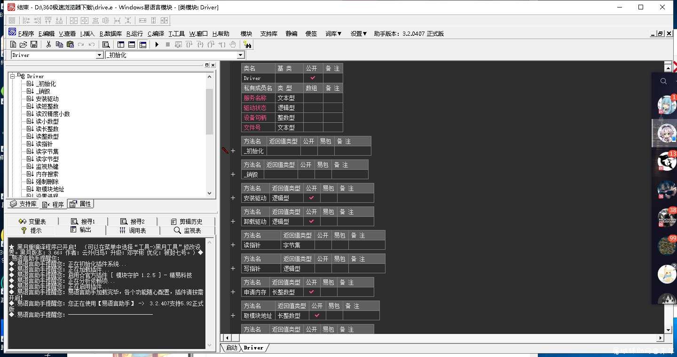Click the editor horizontal scrollbar left arrow

tap(228, 338)
